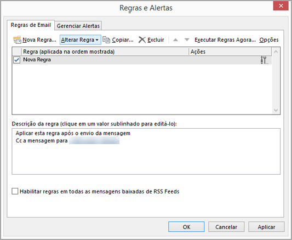Click the rule list scroll down arrow
Image resolution: width=292 pixels, height=240 pixels.
(276, 110)
